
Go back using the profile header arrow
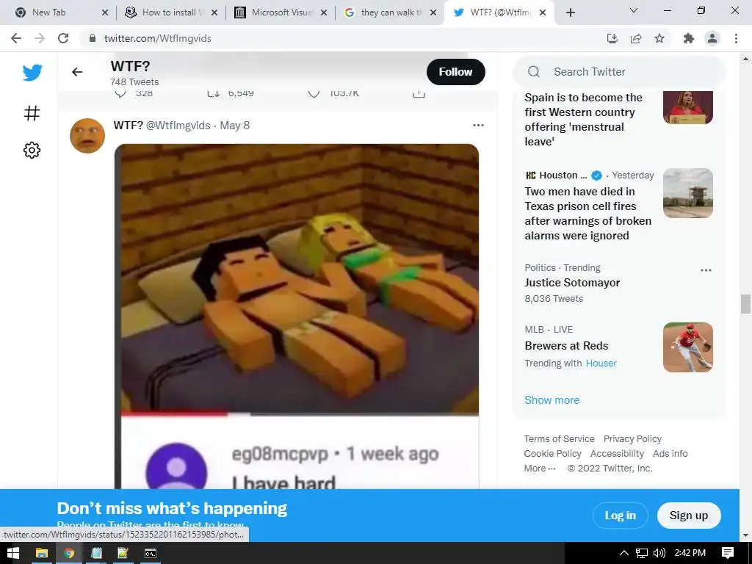(x=77, y=72)
